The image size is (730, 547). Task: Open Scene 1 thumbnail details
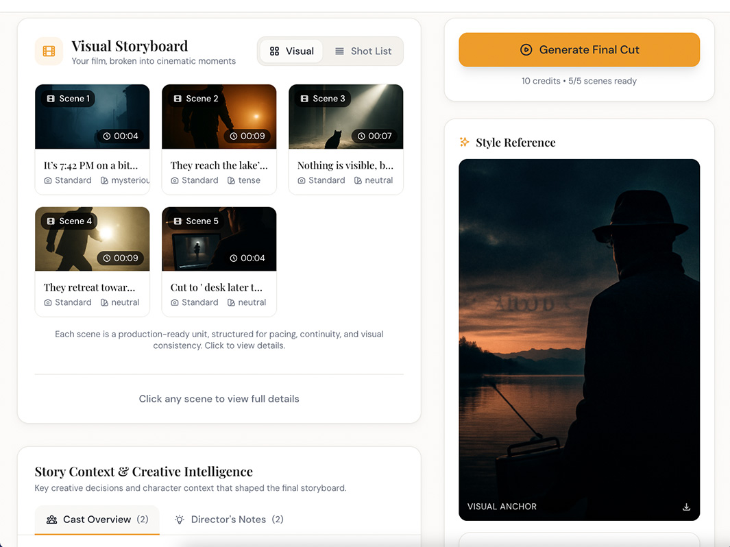pos(92,117)
